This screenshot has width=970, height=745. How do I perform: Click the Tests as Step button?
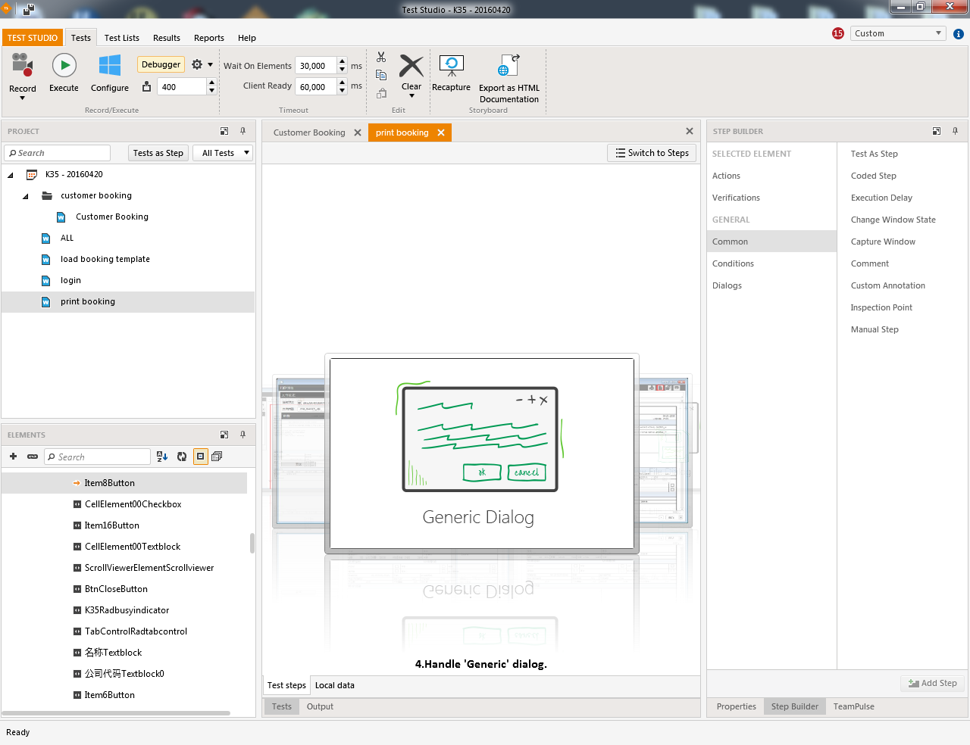[x=158, y=153]
